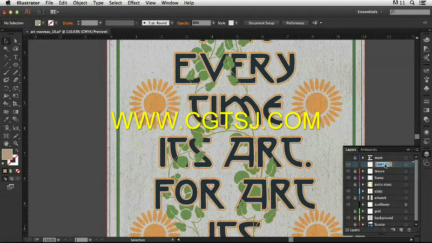Open the File menu
This screenshot has width=432, height=243.
[x=49, y=3]
